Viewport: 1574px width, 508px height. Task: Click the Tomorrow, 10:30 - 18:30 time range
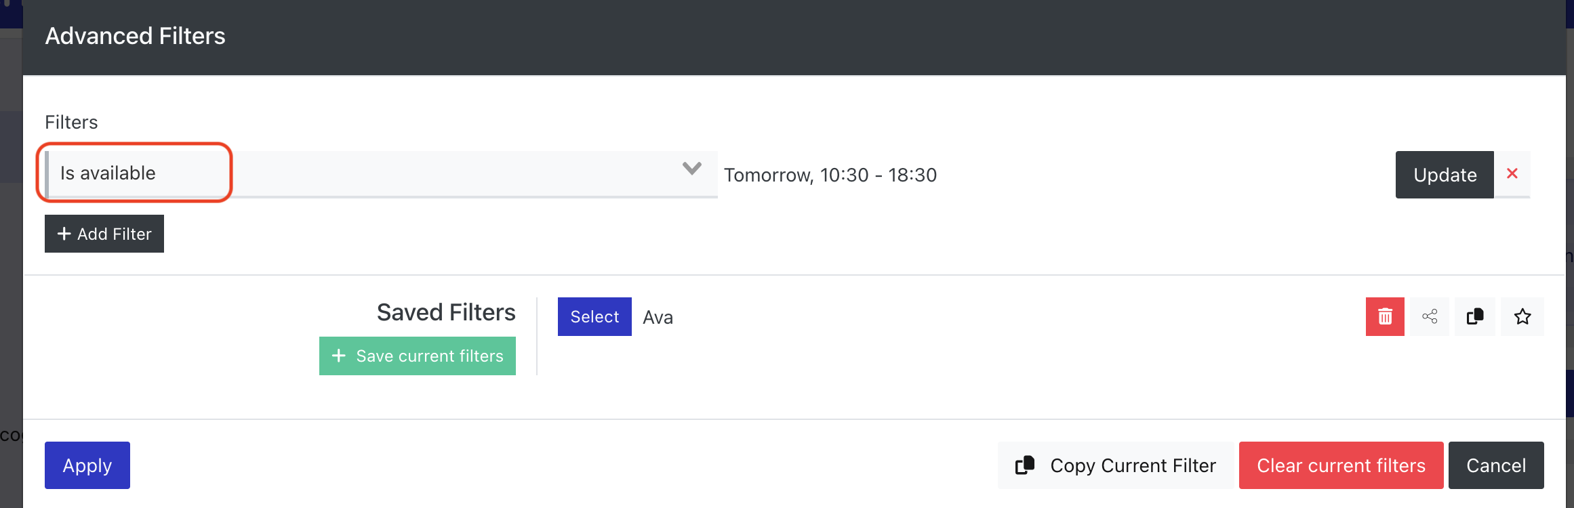[830, 175]
